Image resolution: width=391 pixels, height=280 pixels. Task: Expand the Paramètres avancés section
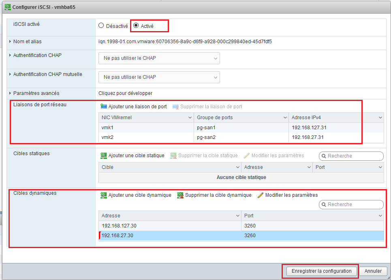coord(10,93)
